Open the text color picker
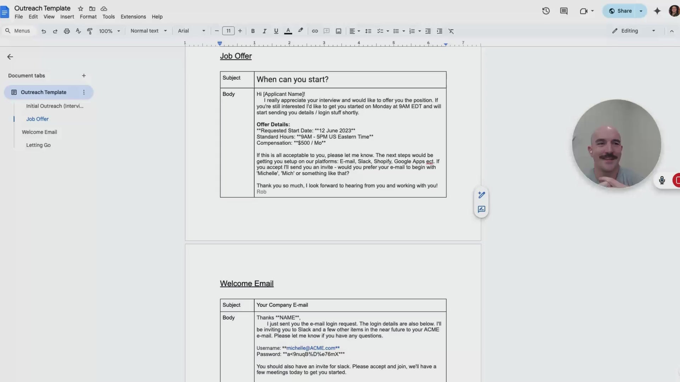Screen dimensions: 680x382 point(288,31)
